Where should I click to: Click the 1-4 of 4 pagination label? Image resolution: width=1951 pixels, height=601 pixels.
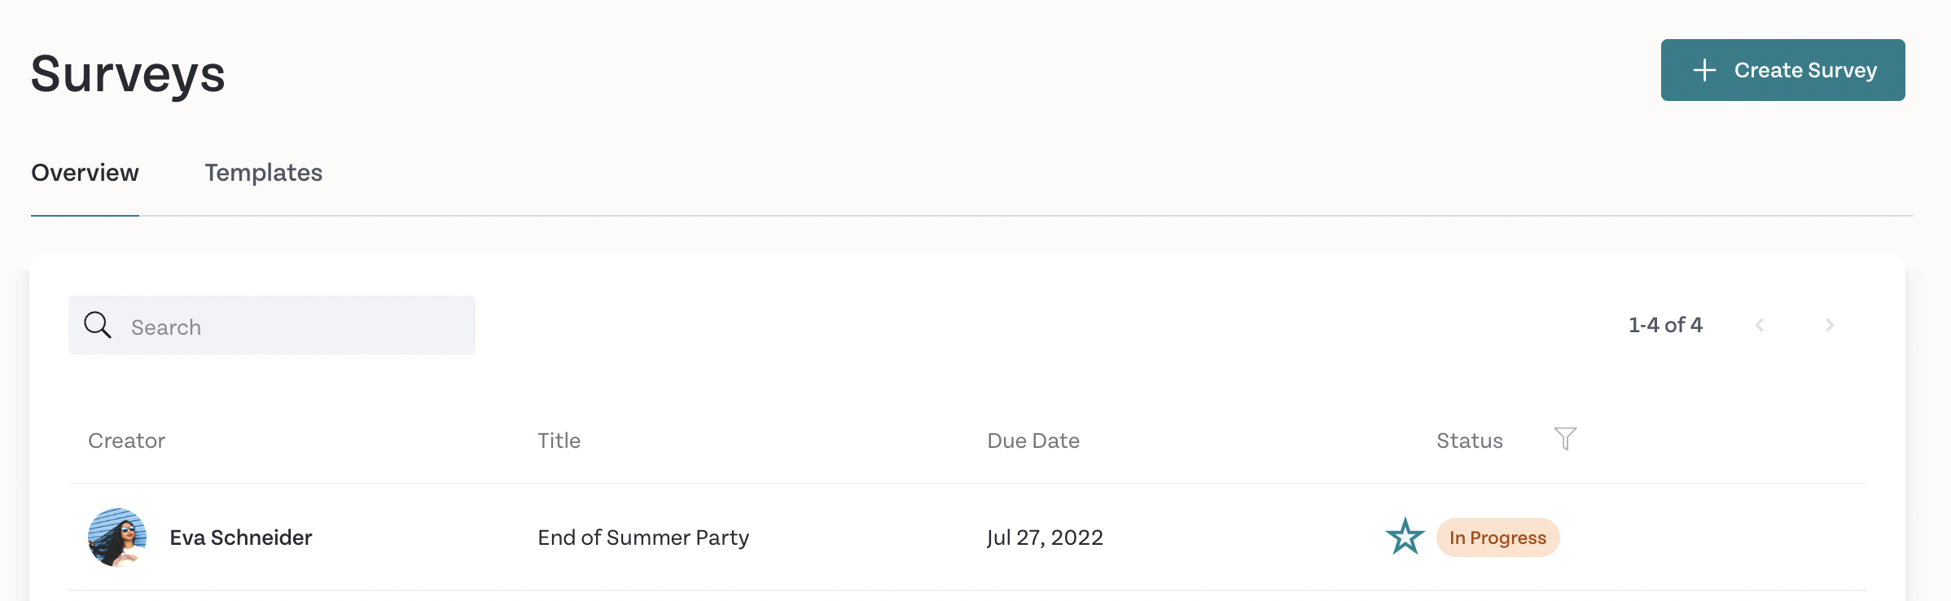pos(1665,325)
